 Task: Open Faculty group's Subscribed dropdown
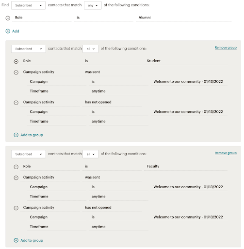click(29, 154)
